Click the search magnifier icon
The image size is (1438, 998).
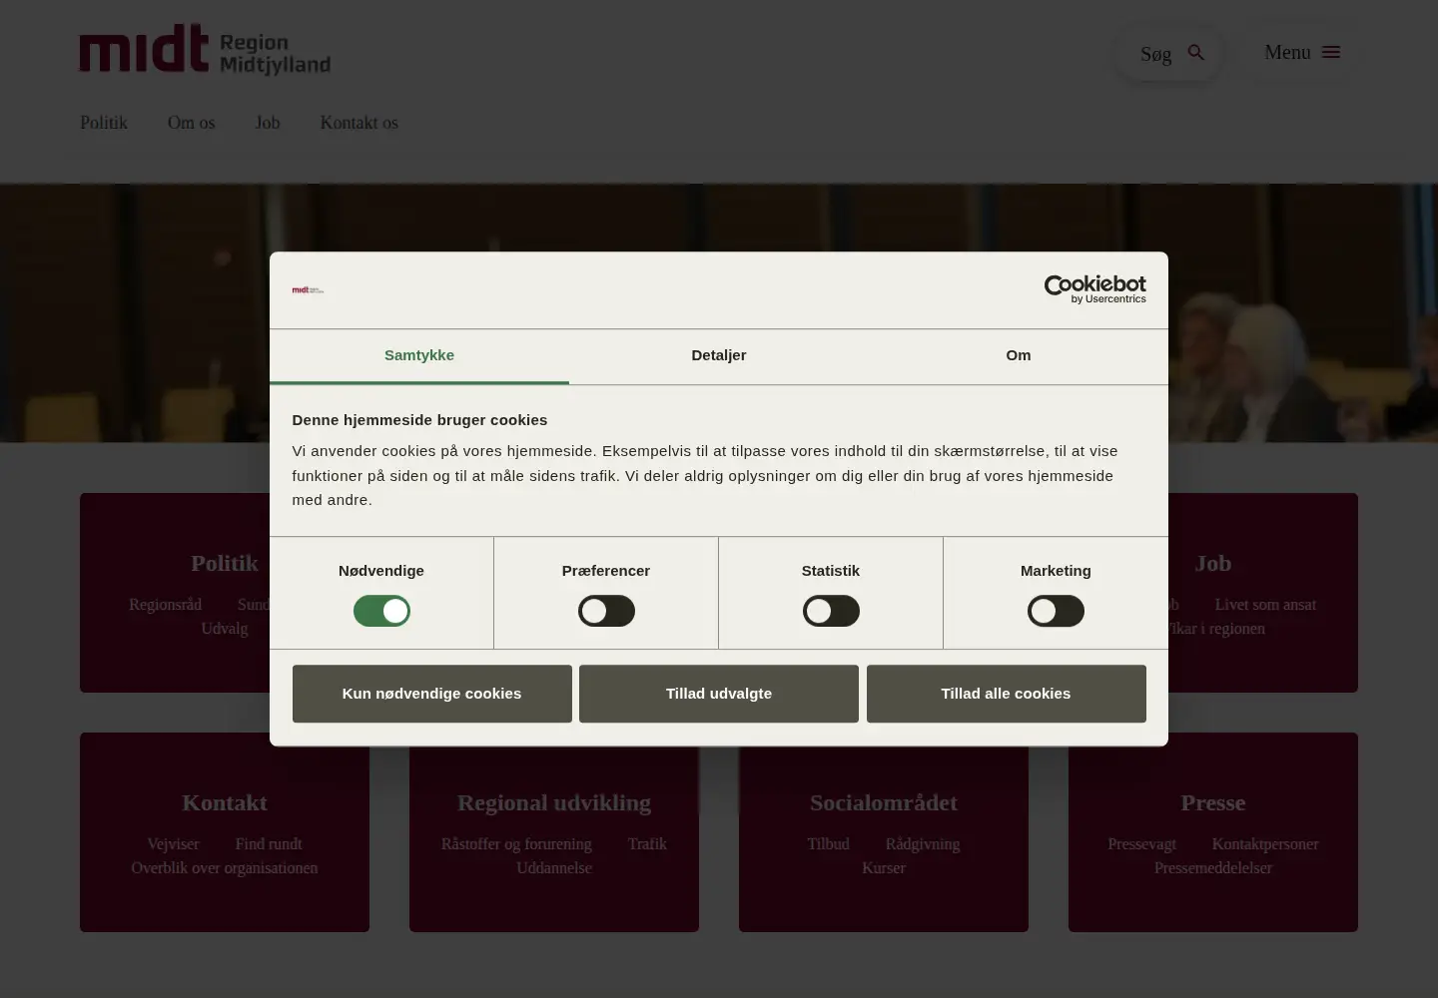pyautogui.click(x=1196, y=53)
